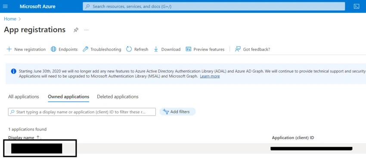Focus the Search resources, services, and docs box
This screenshot has width=366, height=165.
[x=214, y=6]
